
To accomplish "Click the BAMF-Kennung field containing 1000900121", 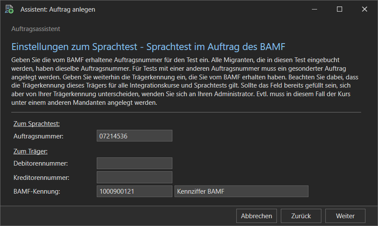I will point(134,191).
